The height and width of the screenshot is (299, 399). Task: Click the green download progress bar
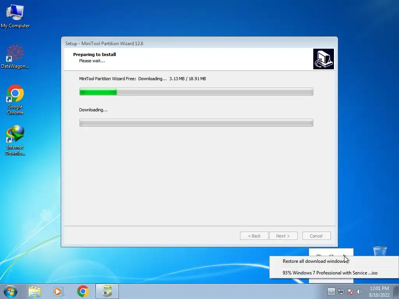click(x=196, y=91)
